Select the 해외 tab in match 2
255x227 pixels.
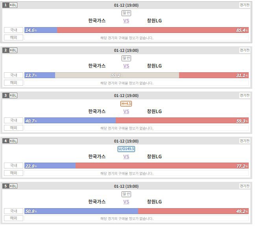14,83
